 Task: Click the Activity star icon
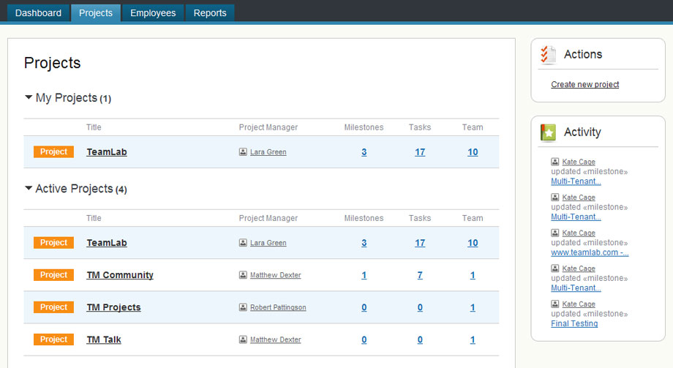pos(548,132)
